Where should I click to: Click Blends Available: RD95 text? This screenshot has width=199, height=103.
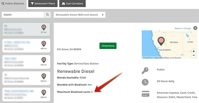(x=72, y=78)
